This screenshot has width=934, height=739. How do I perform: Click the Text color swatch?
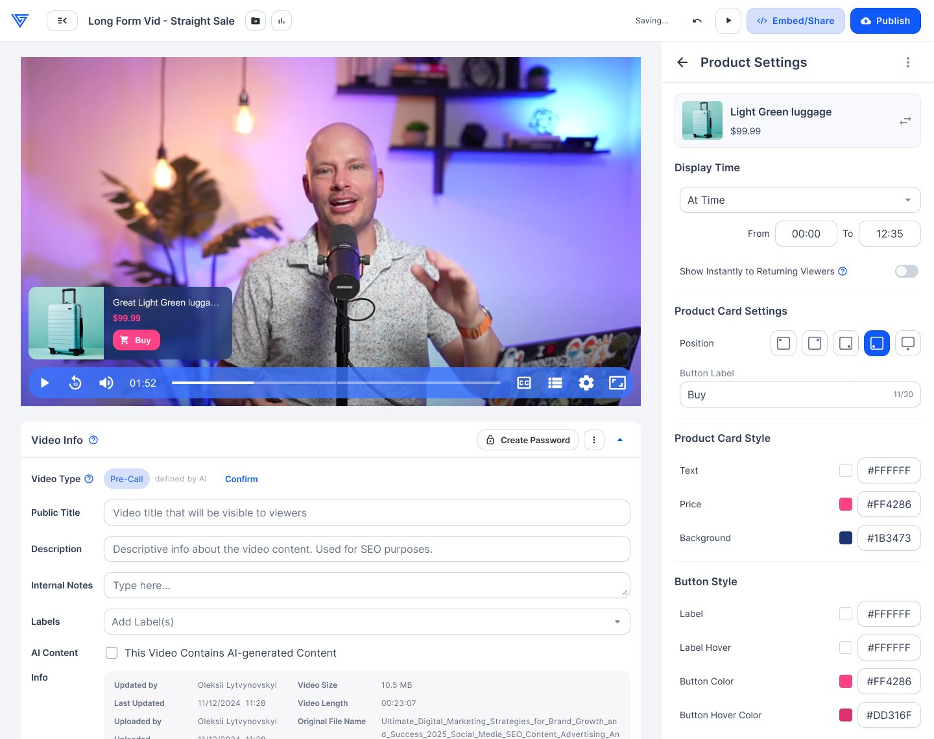[x=846, y=470]
